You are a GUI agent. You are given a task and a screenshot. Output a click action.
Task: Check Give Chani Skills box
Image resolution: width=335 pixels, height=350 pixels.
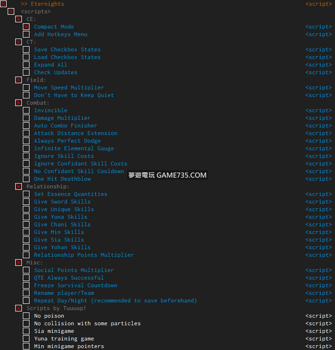26,224
